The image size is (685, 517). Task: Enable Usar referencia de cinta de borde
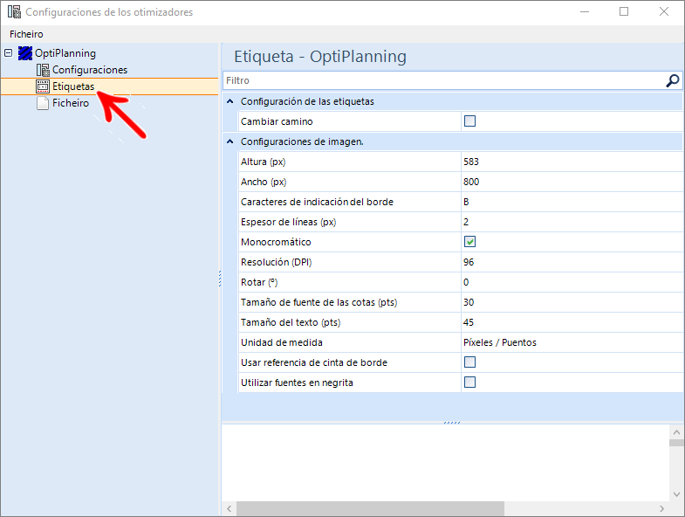(x=469, y=362)
